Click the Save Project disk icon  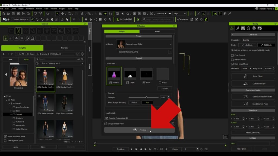pyautogui.click(x=13, y=14)
